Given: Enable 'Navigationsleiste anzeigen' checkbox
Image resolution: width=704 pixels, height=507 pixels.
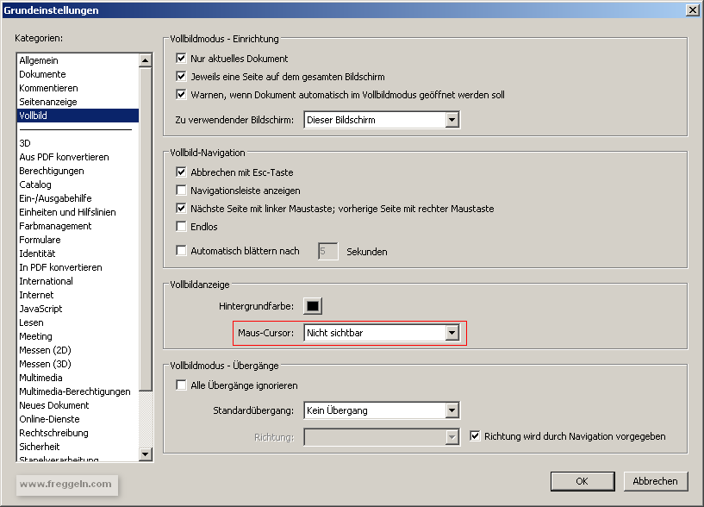Looking at the screenshot, I should pos(181,191).
